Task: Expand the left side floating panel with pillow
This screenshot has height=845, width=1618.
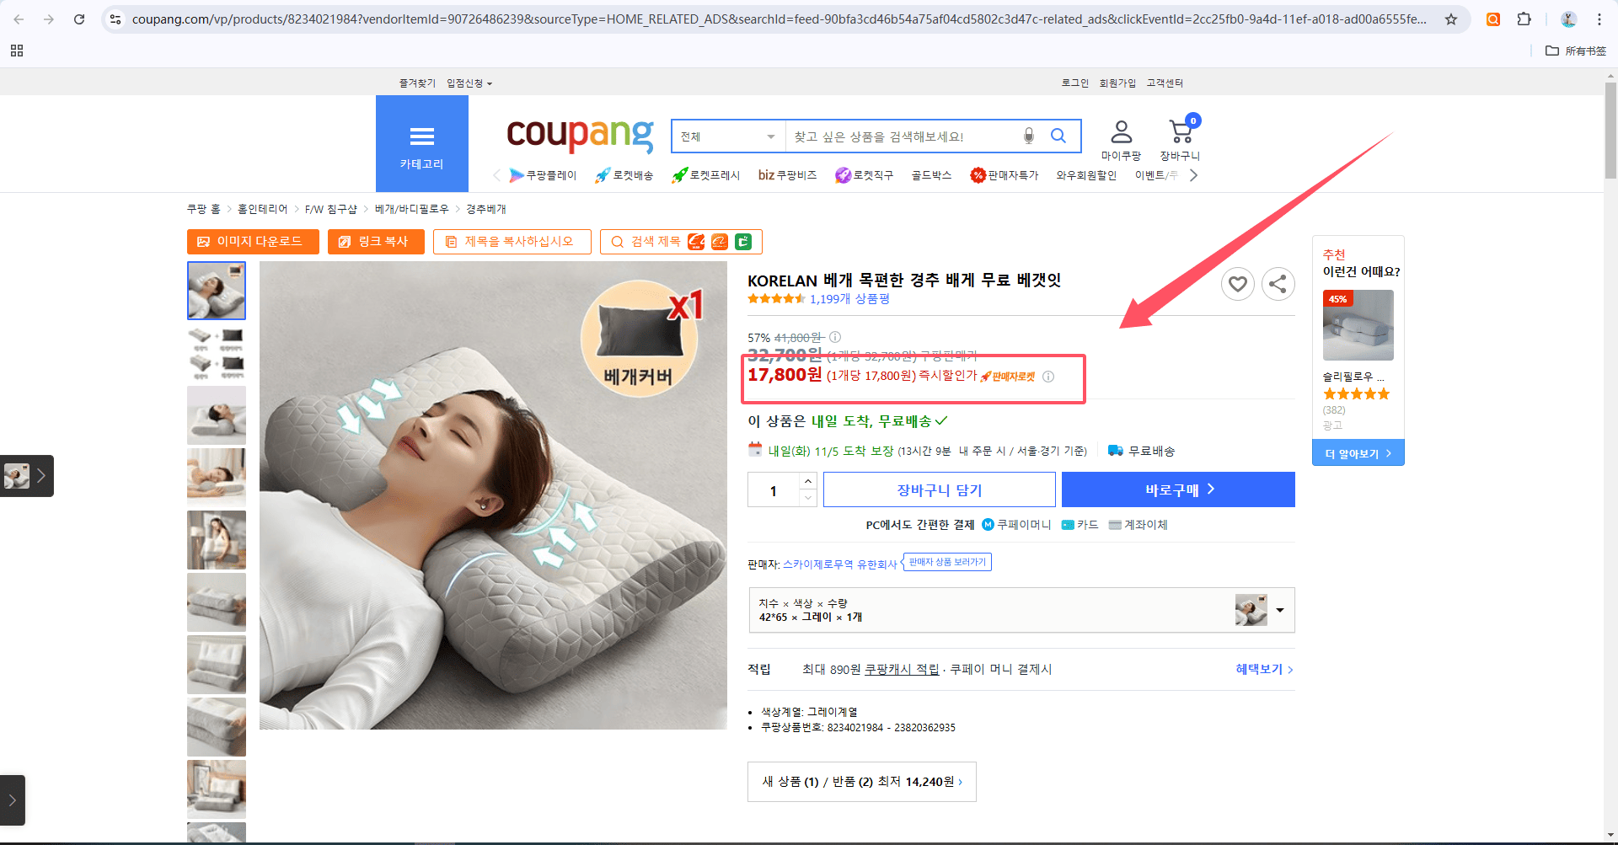Action: [x=27, y=476]
